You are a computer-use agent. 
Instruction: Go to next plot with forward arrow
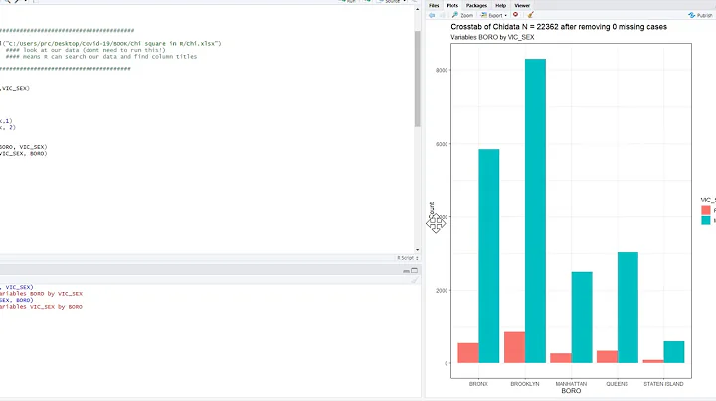click(442, 15)
